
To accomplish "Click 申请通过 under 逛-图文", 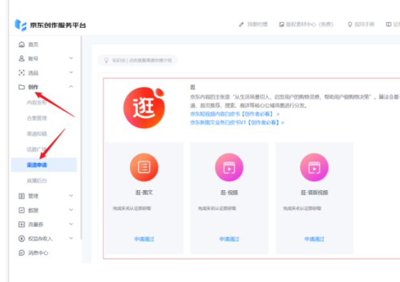I will [x=143, y=239].
